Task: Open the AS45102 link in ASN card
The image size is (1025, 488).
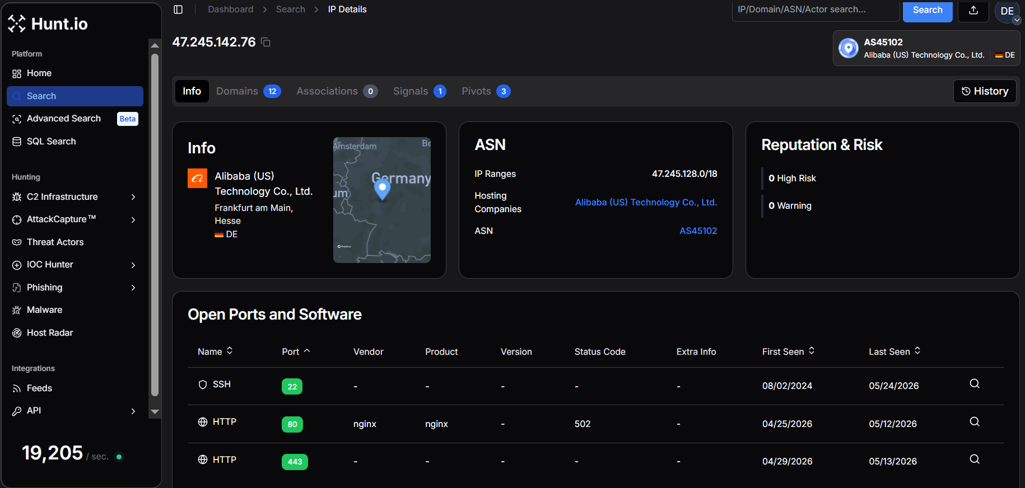Action: pos(698,231)
